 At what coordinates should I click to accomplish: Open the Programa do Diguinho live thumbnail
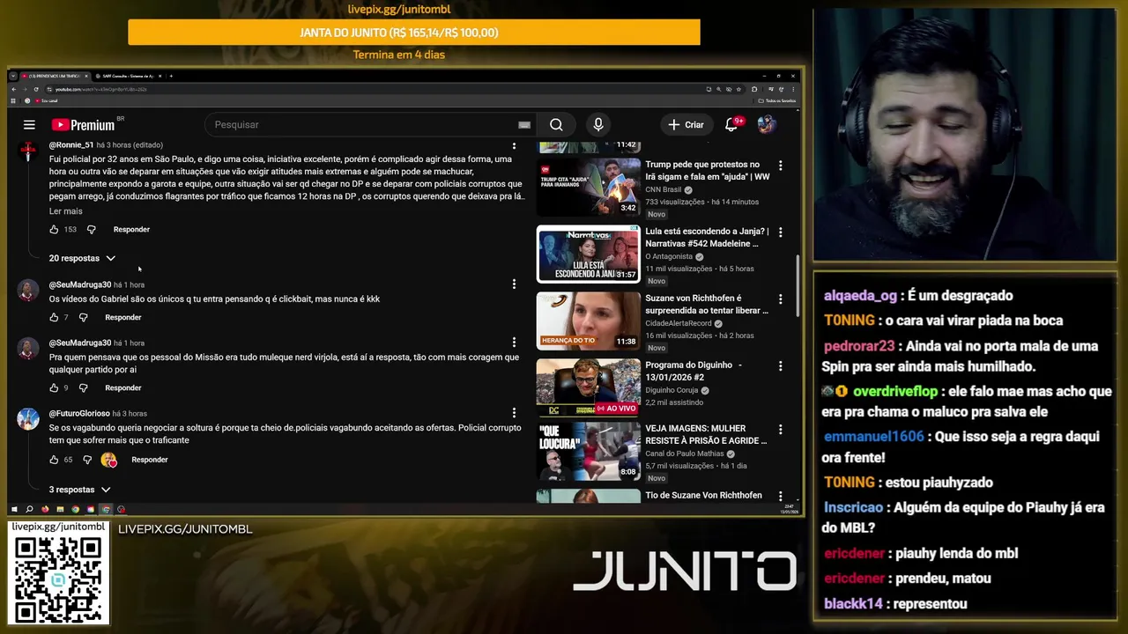pyautogui.click(x=589, y=387)
